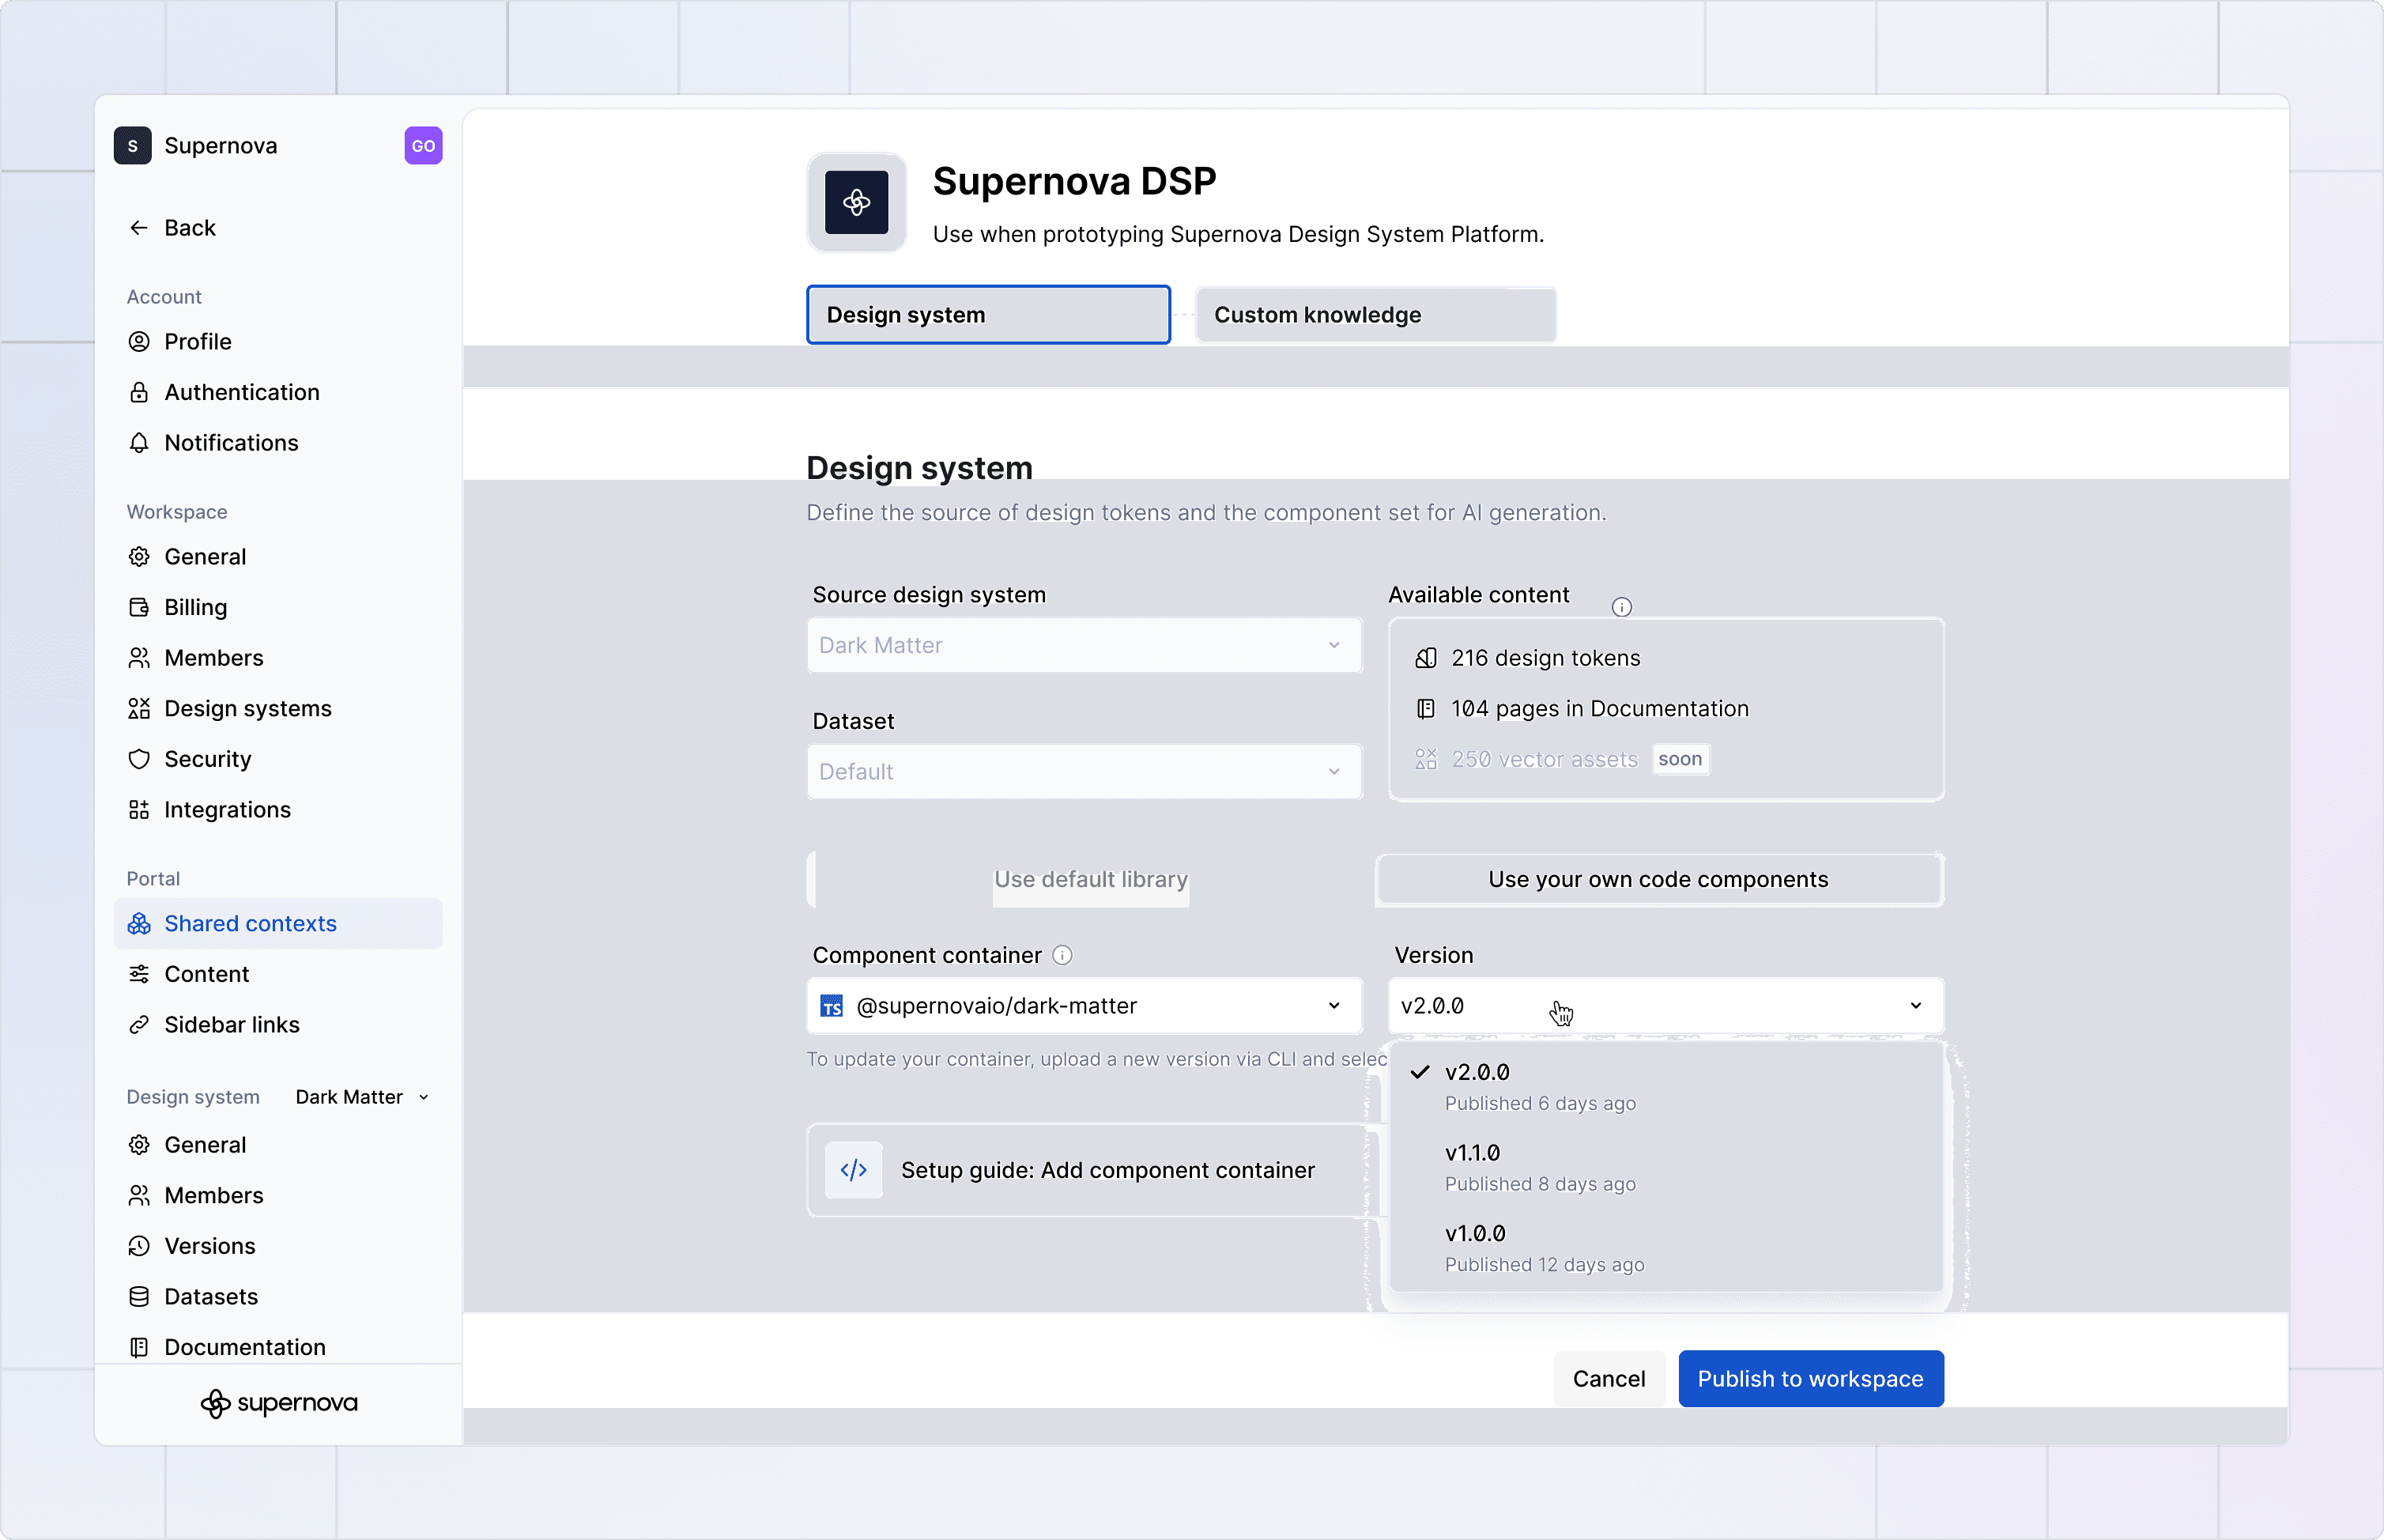Open the Datasets page

click(x=278, y=1297)
